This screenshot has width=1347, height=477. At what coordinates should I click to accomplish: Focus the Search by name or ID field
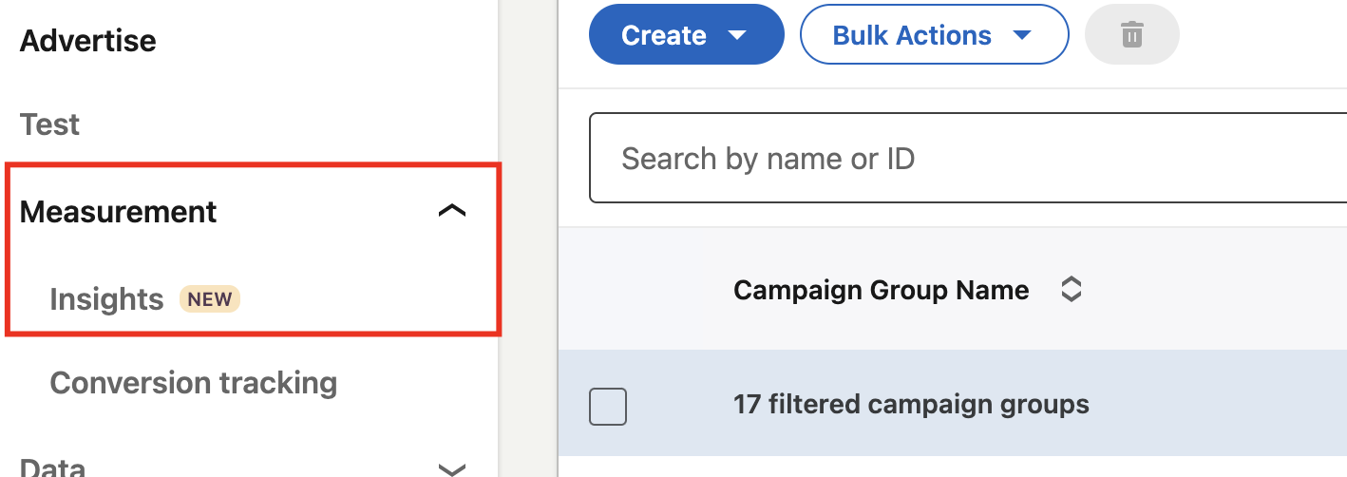[968, 159]
